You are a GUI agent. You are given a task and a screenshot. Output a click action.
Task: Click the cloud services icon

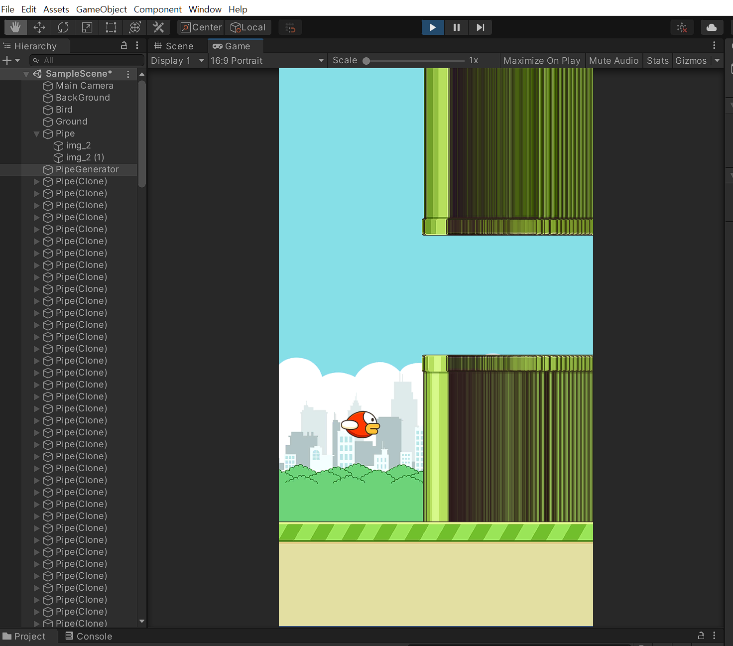click(712, 27)
